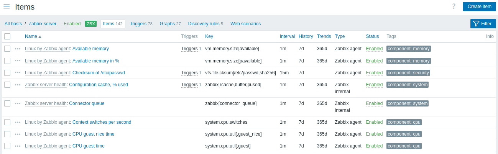This screenshot has height=154, width=498.
Task: Check the Available memory row checkbox
Action: pos(7,49)
